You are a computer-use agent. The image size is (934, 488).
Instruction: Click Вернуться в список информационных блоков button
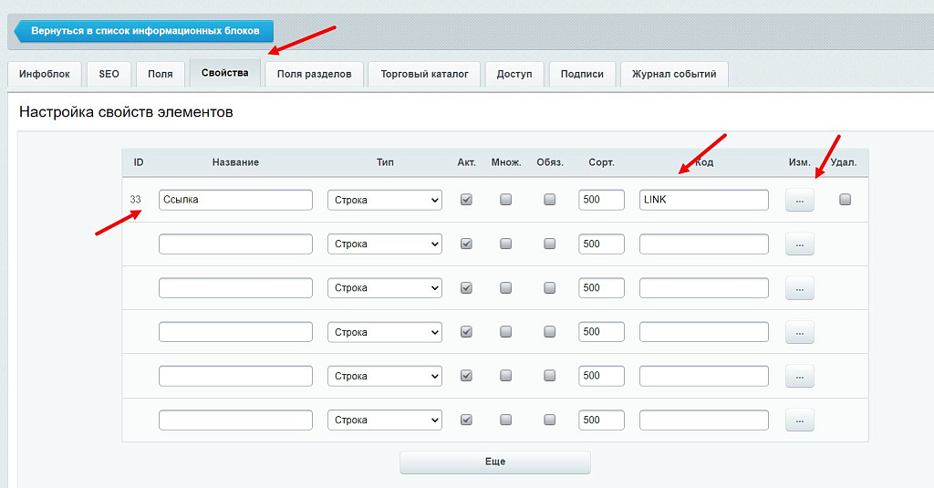[144, 31]
